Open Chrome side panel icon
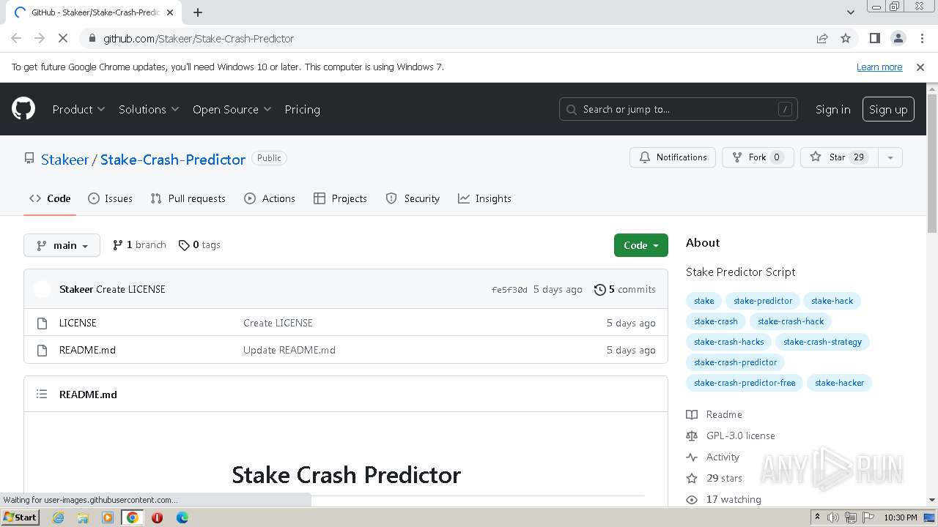Image resolution: width=938 pixels, height=527 pixels. coord(874,38)
